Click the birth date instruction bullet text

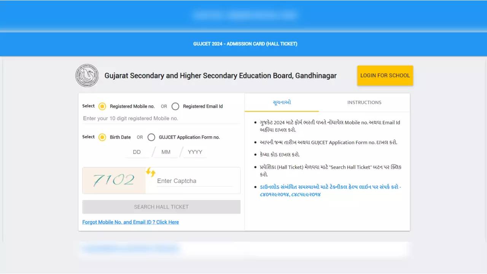(x=328, y=142)
